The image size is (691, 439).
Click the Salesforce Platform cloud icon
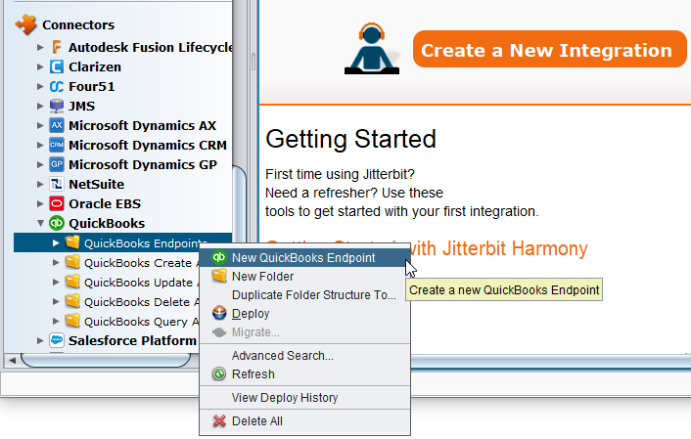(x=57, y=340)
